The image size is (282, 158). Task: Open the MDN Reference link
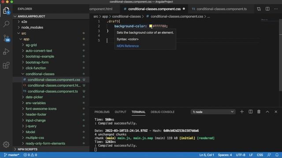coord(128,46)
